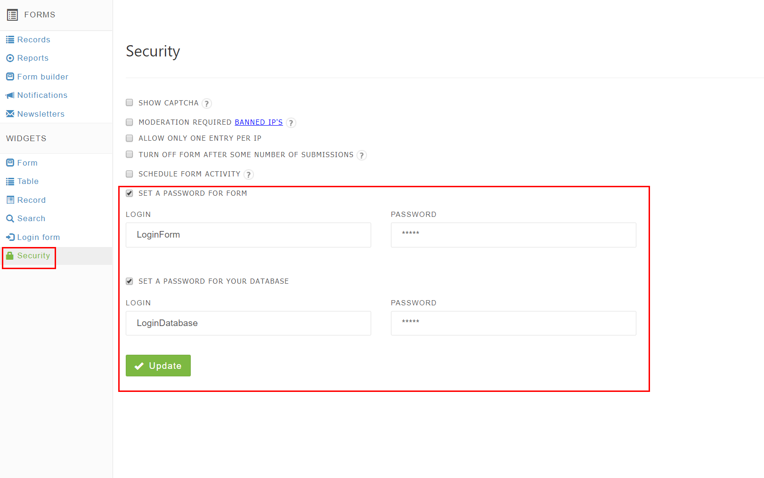Image resolution: width=764 pixels, height=478 pixels.
Task: Click the WIDGETS section heading
Action: coord(26,138)
